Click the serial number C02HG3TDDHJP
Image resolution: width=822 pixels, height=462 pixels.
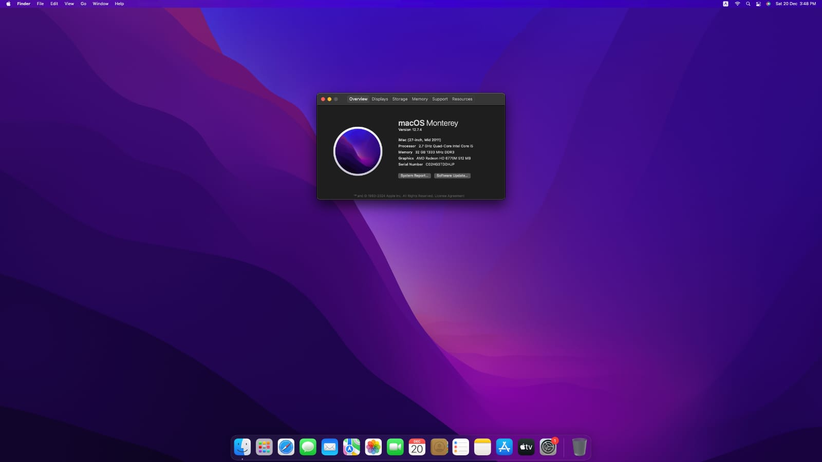440,164
